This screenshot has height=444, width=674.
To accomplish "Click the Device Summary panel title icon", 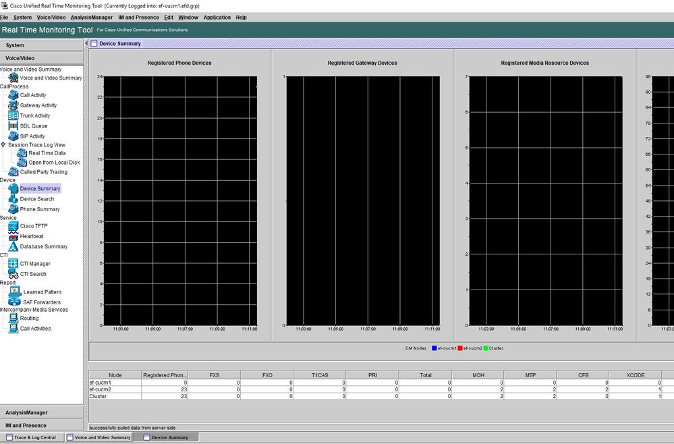I will coord(94,43).
